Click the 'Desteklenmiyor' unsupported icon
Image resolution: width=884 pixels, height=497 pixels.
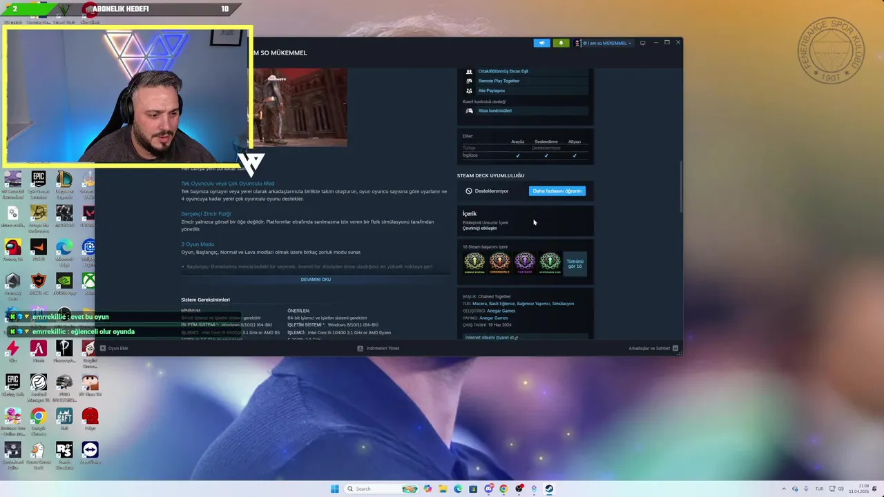point(469,191)
